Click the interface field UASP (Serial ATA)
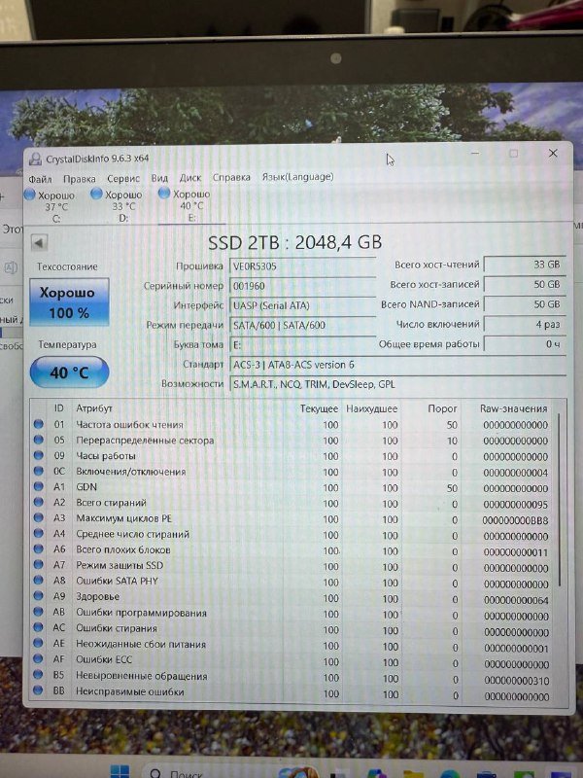Image resolution: width=583 pixels, height=778 pixels. click(x=303, y=305)
